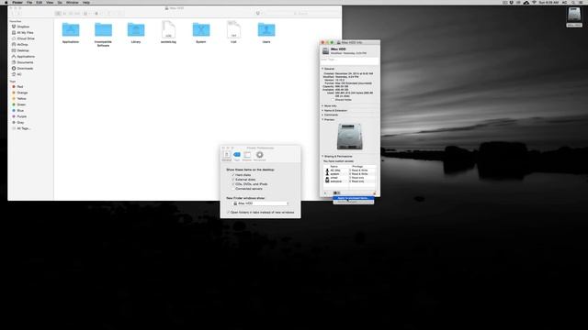Select the log file icon
The image size is (588, 330).
(x=168, y=29)
